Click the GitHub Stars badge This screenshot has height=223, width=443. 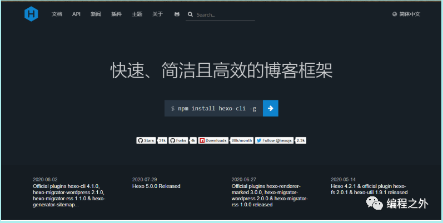[146, 140]
